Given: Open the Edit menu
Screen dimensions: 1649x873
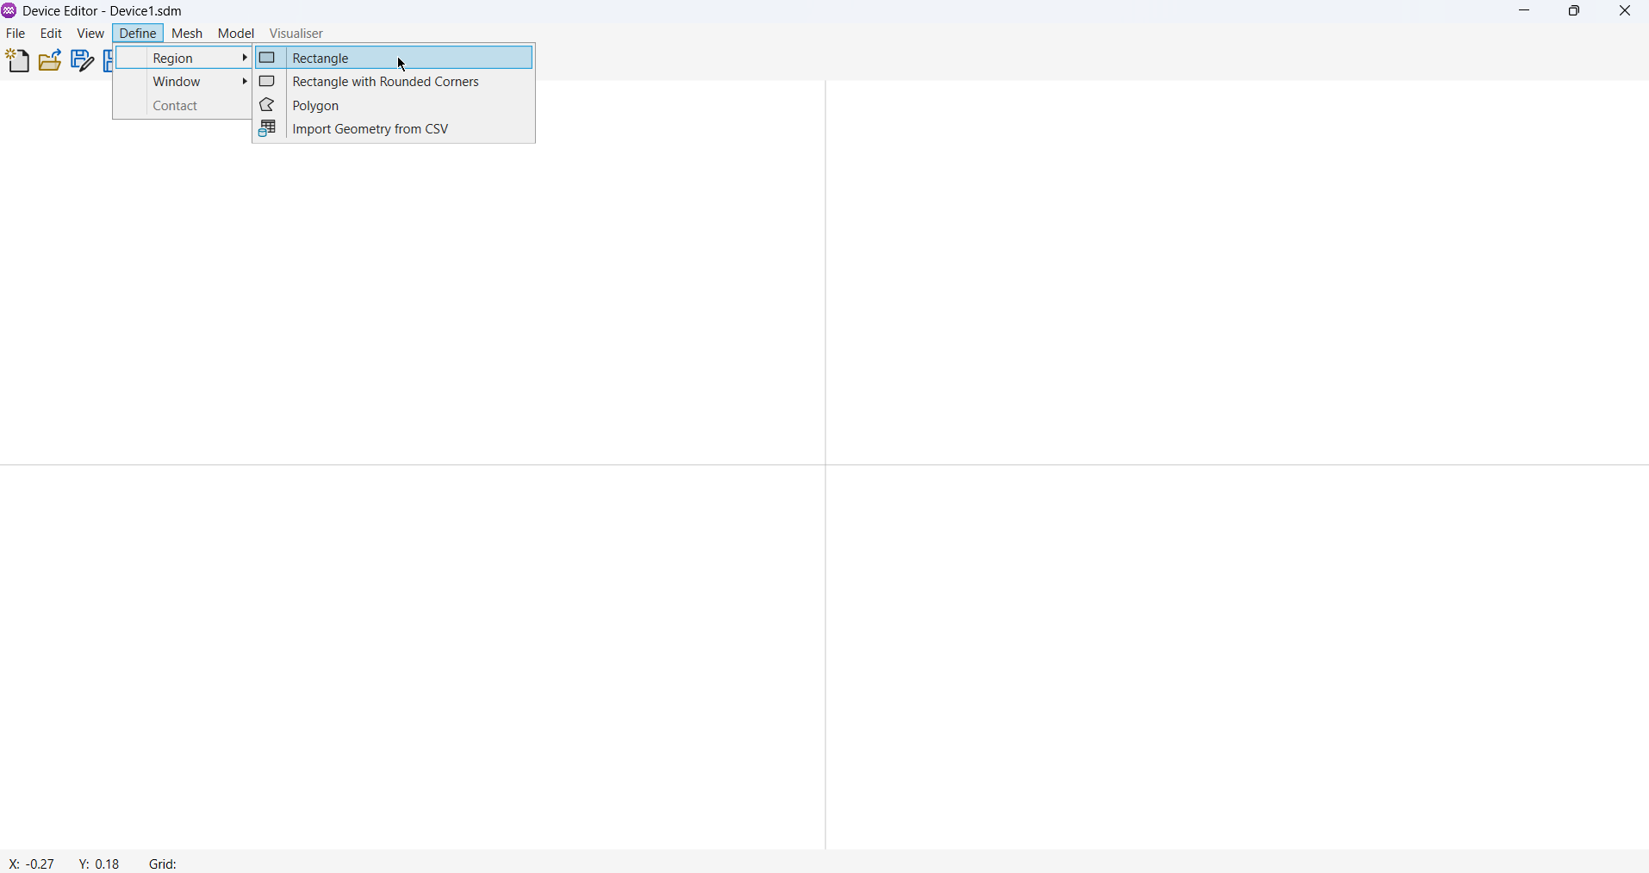Looking at the screenshot, I should [52, 34].
